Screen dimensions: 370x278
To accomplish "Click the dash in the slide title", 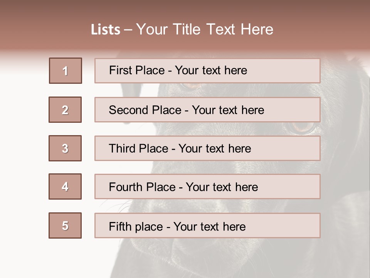I will (128, 30).
